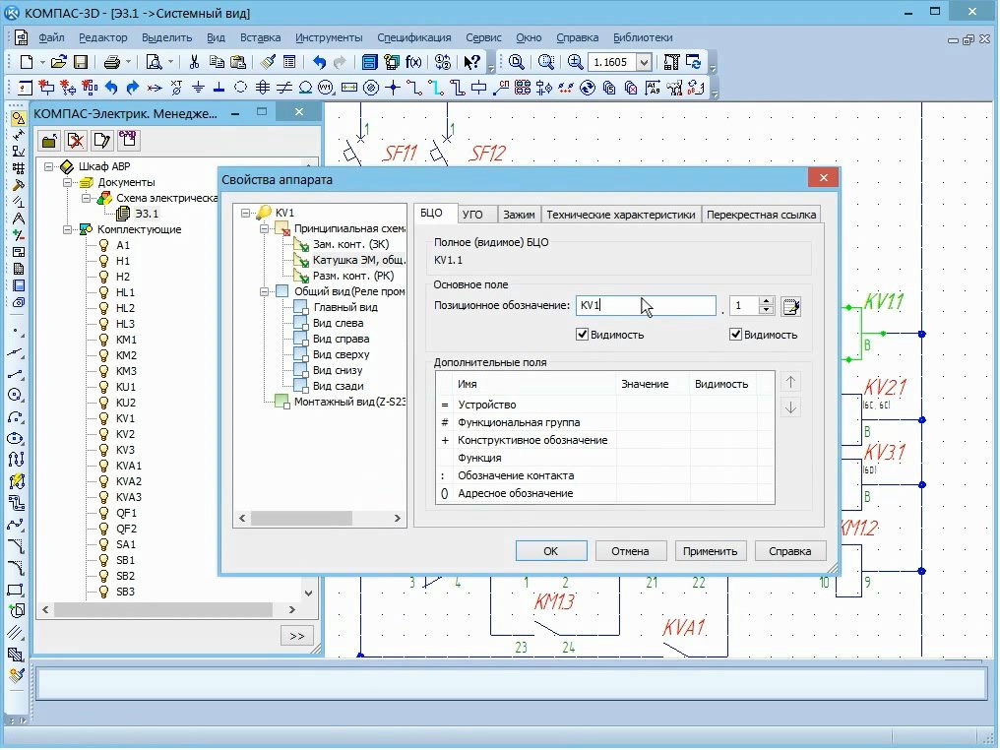Cut with the scissors icon
The width and height of the screenshot is (1000, 750).
195,62
